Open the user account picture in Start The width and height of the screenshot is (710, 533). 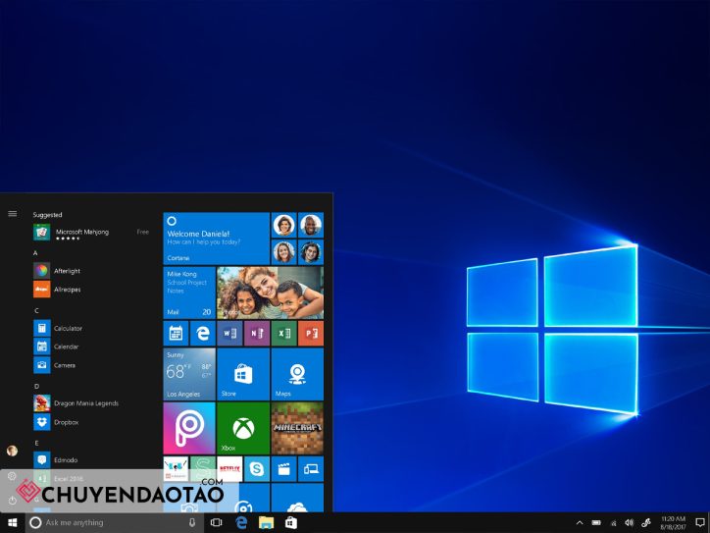pos(12,451)
